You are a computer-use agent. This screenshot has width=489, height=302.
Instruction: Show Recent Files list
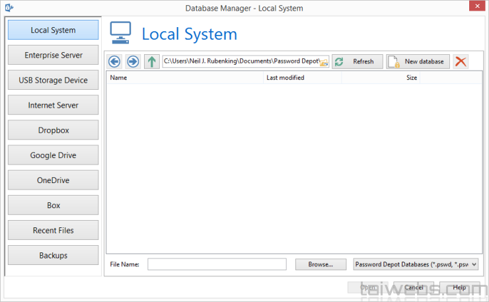(x=54, y=231)
